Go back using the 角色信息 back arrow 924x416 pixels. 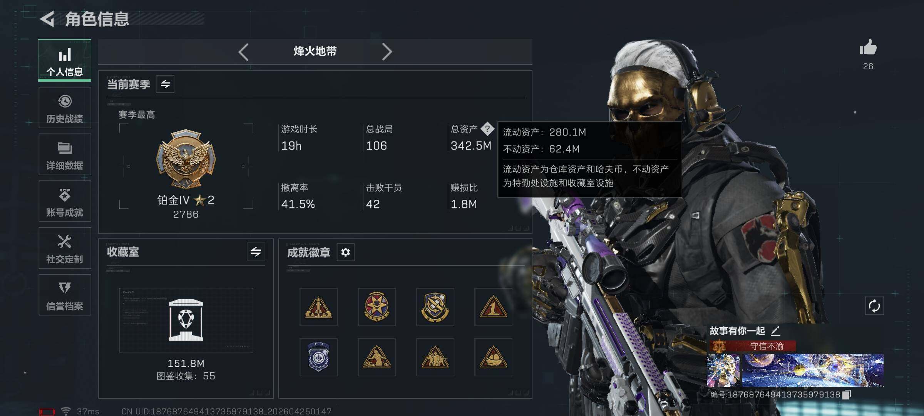click(47, 19)
